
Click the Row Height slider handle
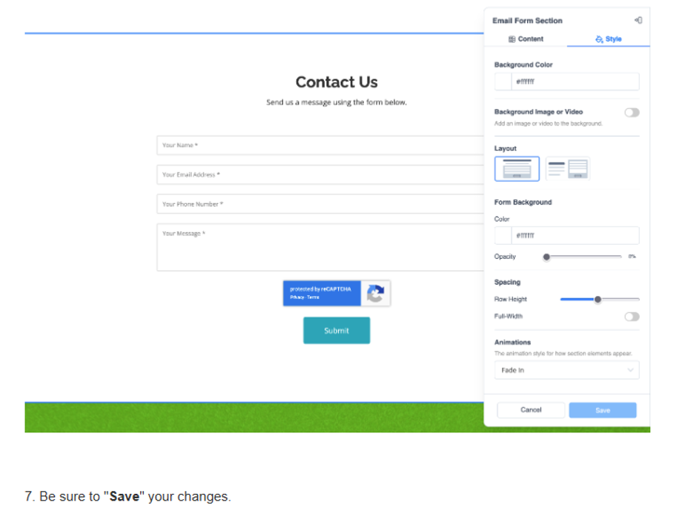click(598, 300)
